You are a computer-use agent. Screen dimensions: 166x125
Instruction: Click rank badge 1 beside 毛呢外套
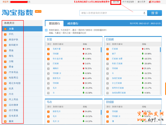pos(48,49)
